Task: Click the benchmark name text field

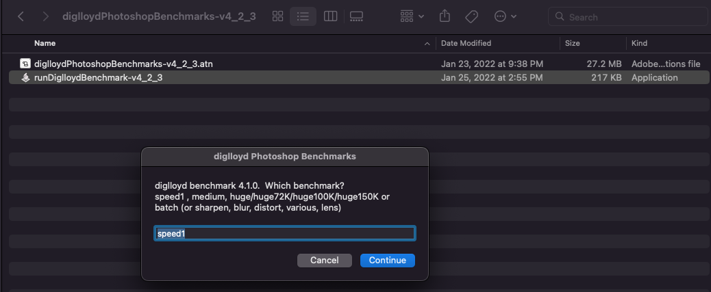Action: click(285, 234)
